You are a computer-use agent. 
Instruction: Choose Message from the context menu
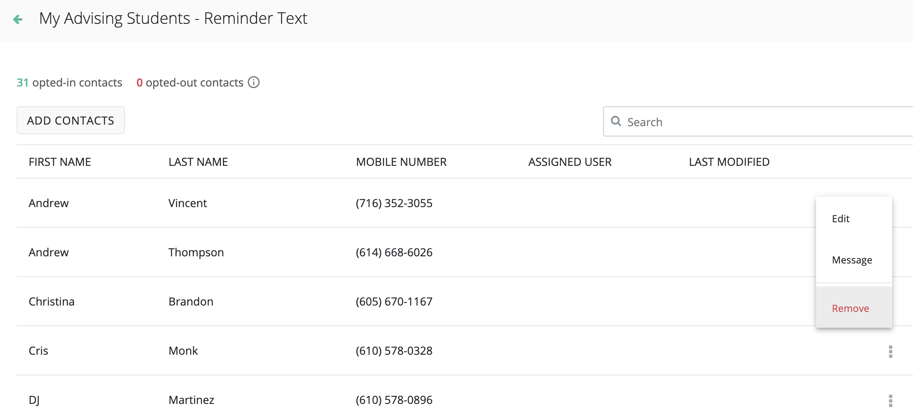(852, 260)
